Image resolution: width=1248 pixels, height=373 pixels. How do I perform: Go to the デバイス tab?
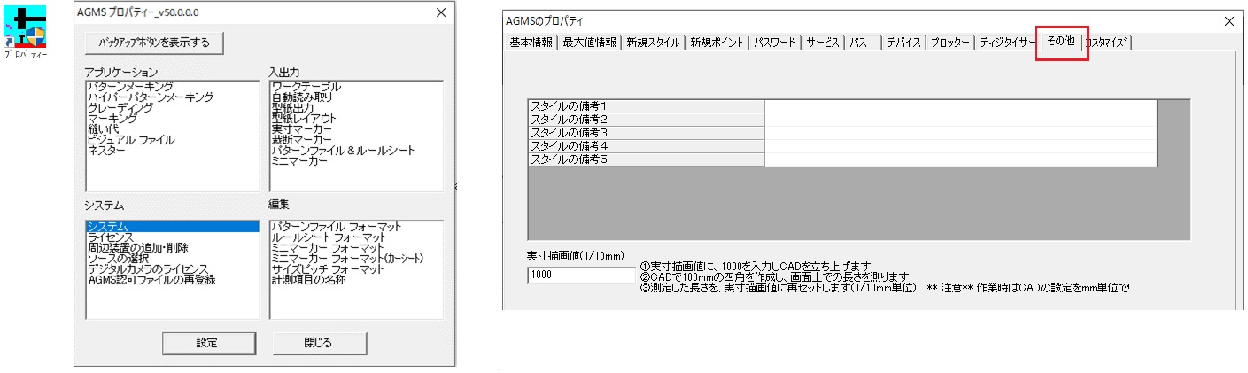[904, 42]
